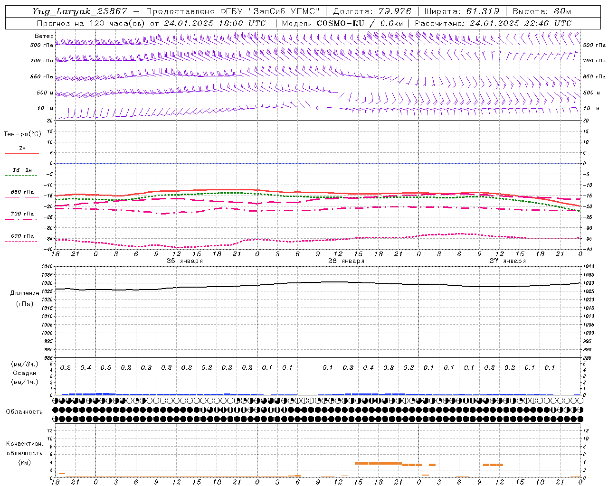Viewport: 608px width, 486px height.
Task: Click the Рассчитано: 24.01.2025 22:46 UTC timestamp
Action: point(493,23)
